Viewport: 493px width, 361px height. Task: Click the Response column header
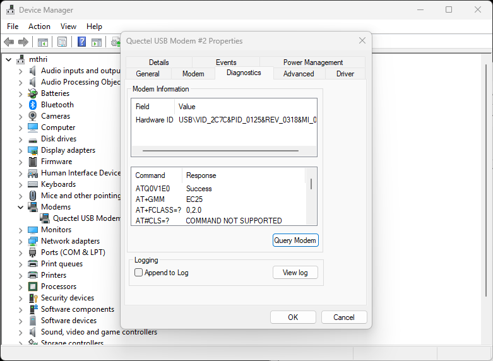[244, 175]
